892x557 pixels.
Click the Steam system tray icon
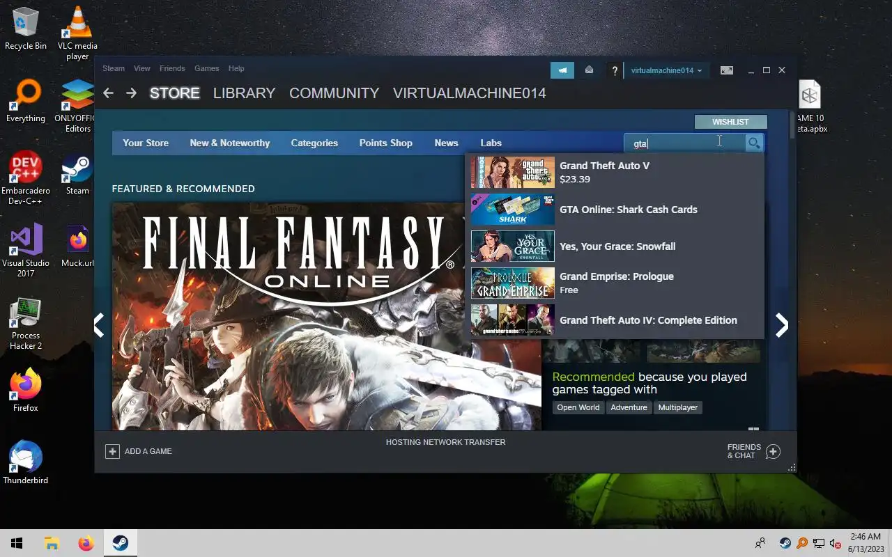(x=785, y=543)
